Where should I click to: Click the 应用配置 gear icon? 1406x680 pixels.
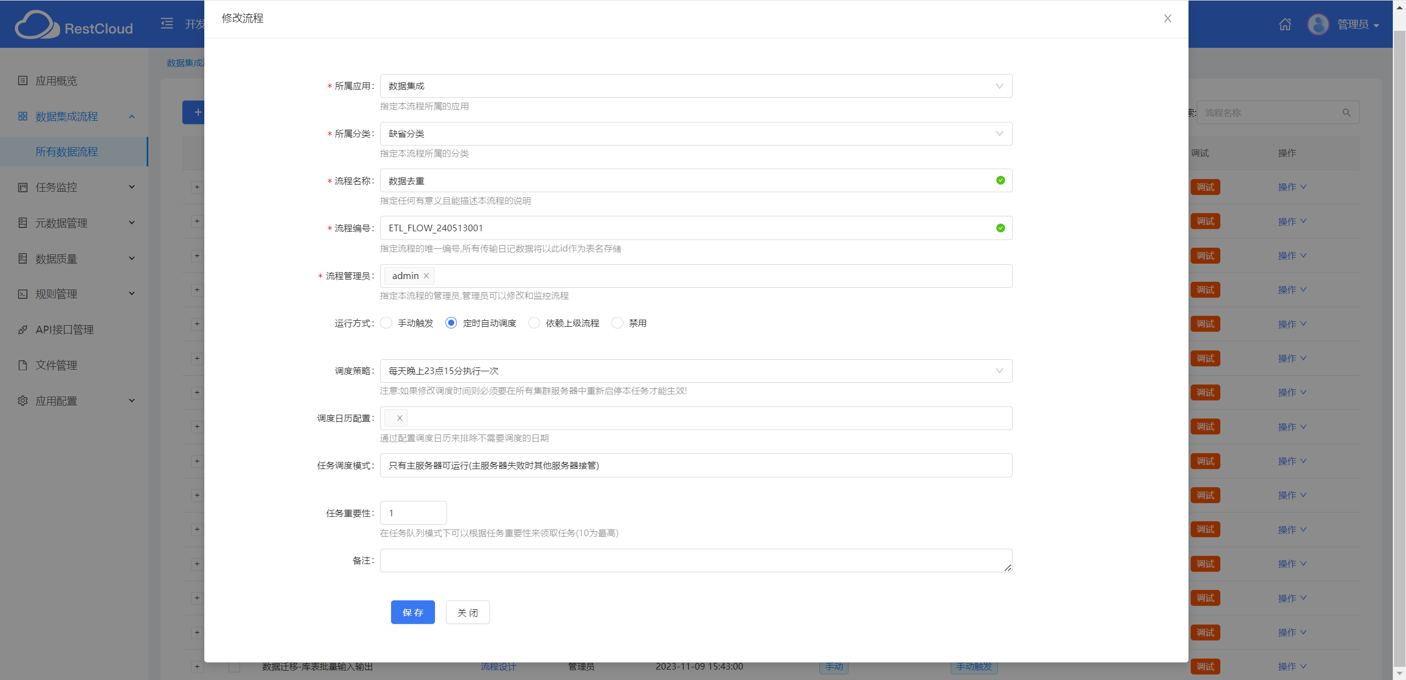coord(22,400)
